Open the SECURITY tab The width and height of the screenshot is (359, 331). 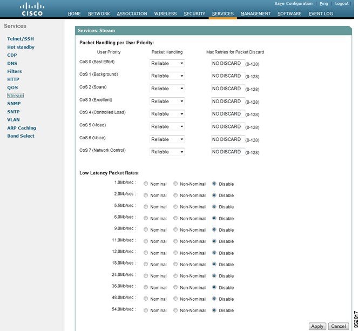click(x=194, y=13)
